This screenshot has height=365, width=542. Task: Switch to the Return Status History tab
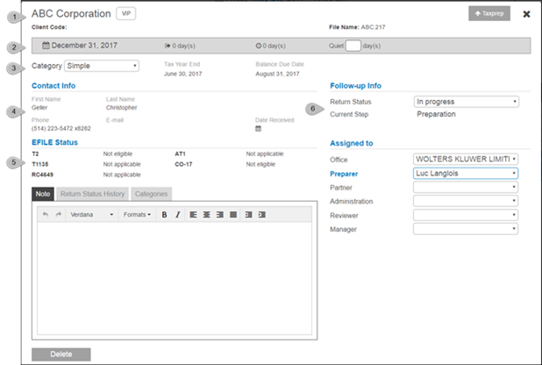93,193
